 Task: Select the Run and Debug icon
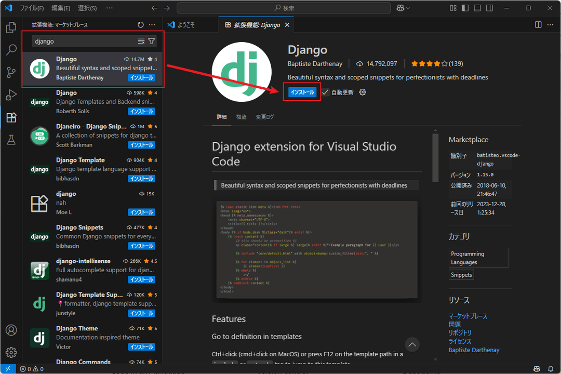click(11, 95)
